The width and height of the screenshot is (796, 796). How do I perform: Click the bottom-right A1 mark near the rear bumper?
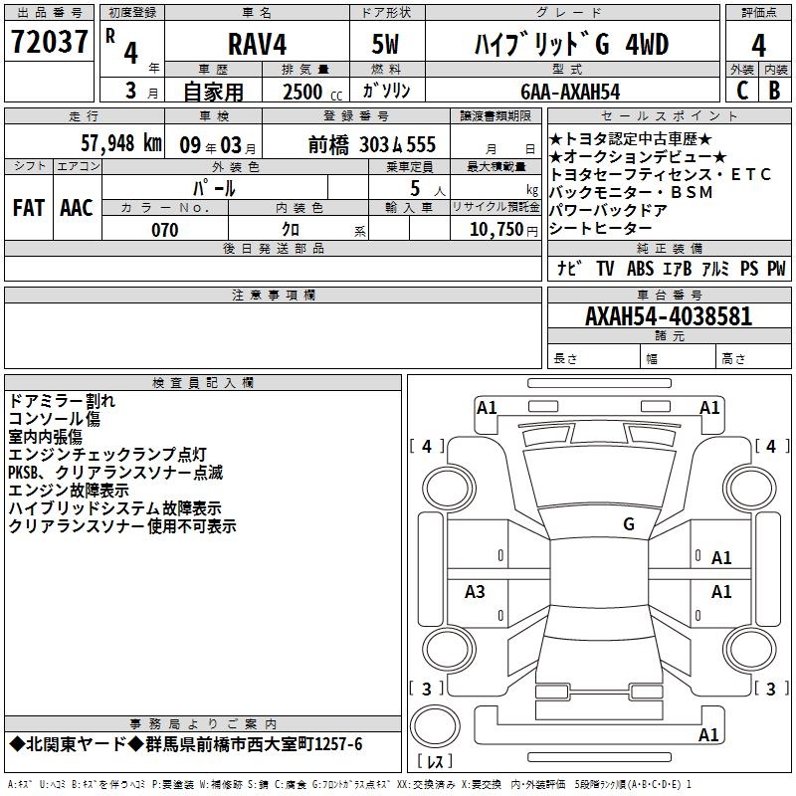point(709,735)
